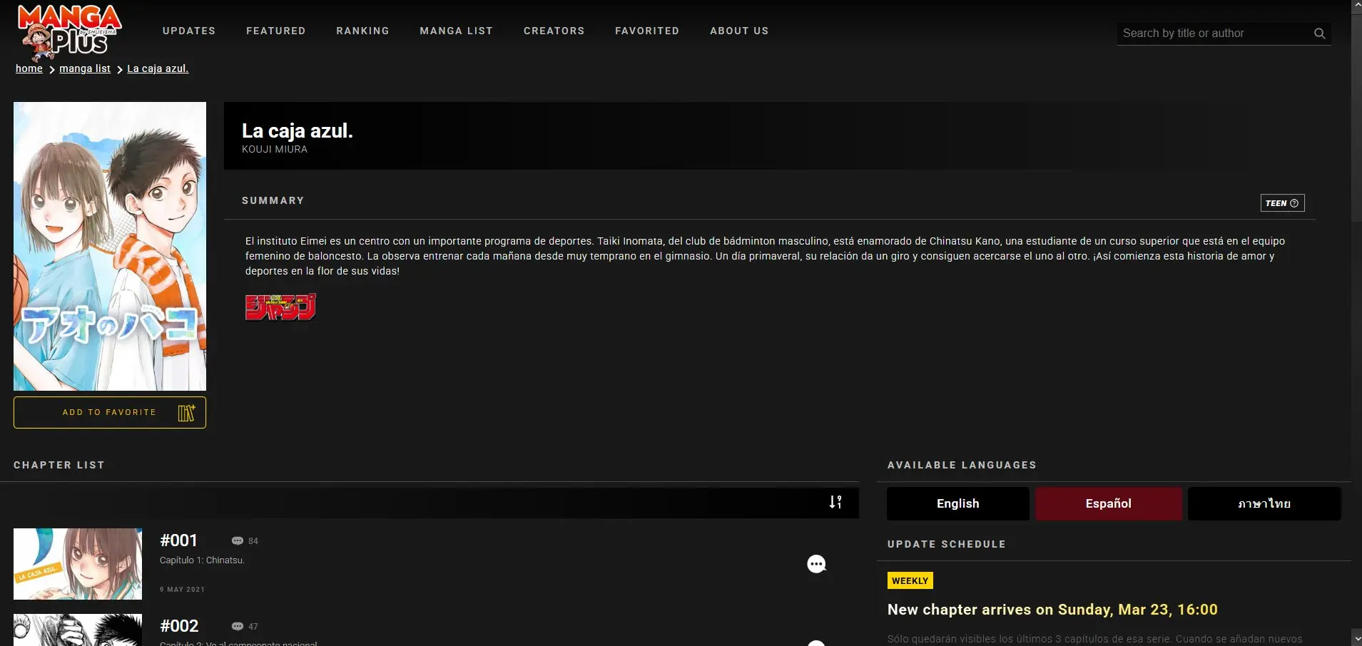Open chapter #002 thumbnail
The height and width of the screenshot is (646, 1362).
(78, 630)
